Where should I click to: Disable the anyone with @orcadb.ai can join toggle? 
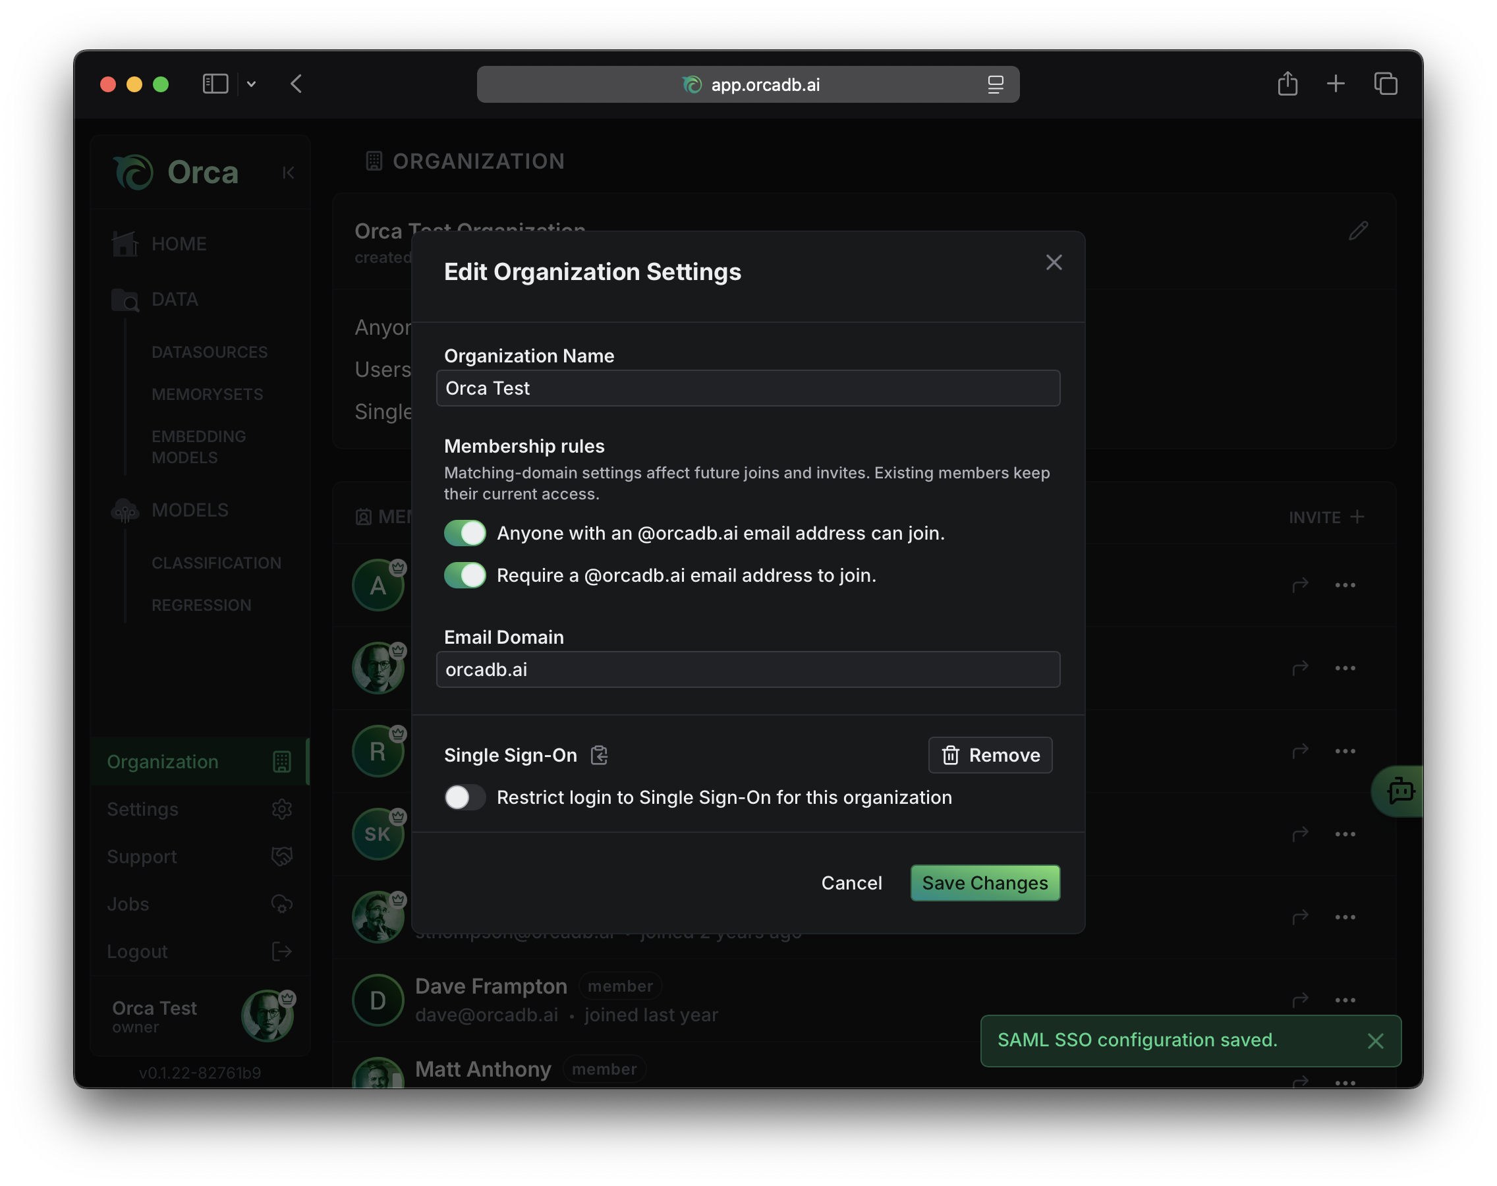tap(465, 533)
